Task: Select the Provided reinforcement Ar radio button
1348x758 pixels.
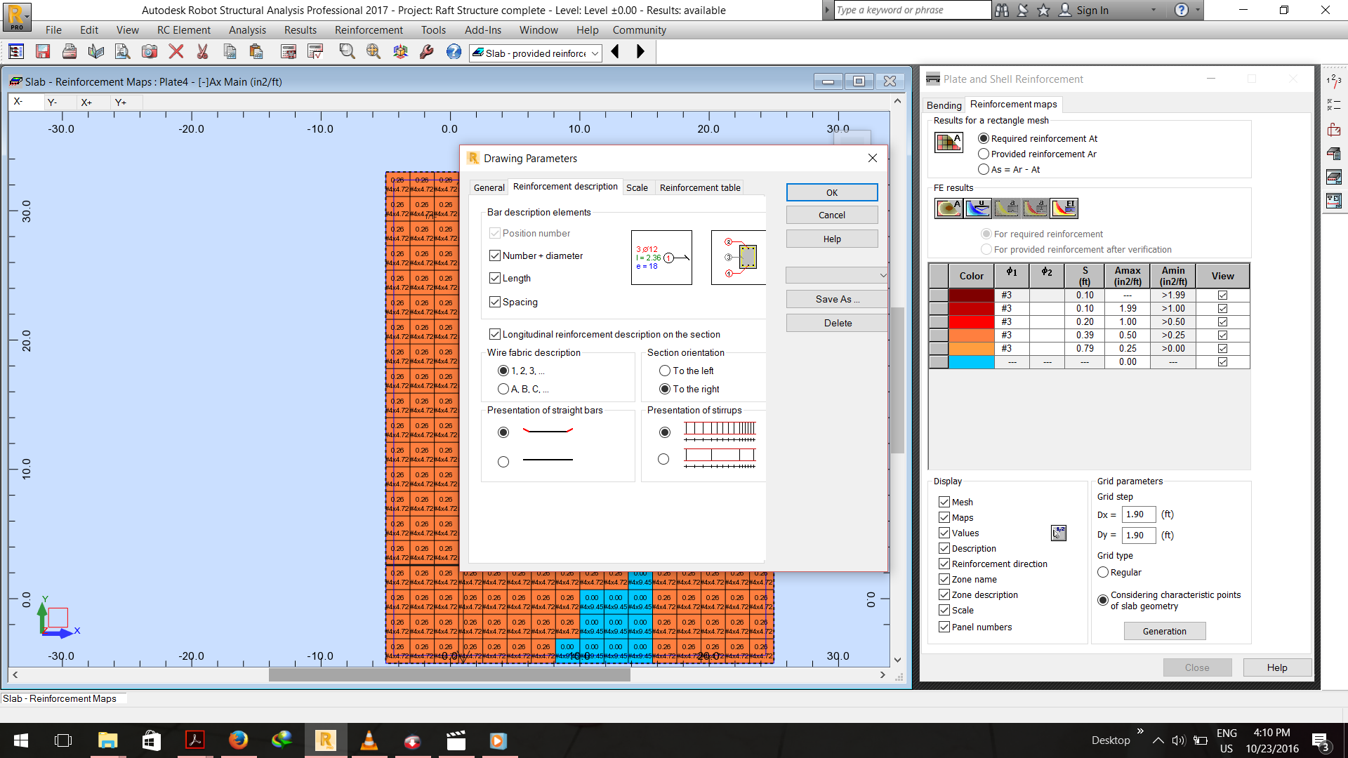Action: tap(984, 154)
